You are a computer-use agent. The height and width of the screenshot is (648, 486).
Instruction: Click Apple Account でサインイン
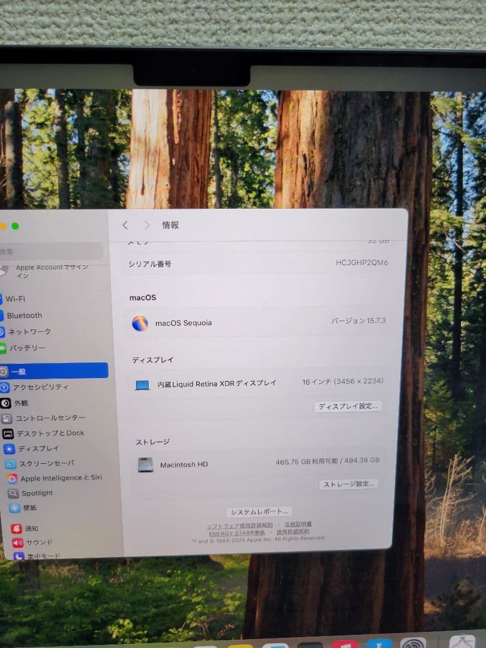point(52,271)
